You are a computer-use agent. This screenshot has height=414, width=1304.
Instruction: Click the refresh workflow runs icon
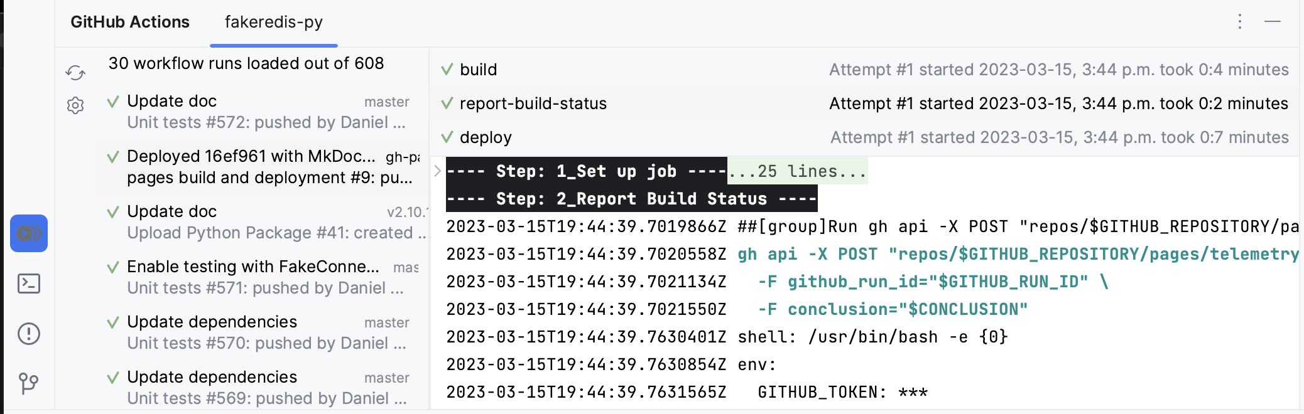[x=75, y=73]
